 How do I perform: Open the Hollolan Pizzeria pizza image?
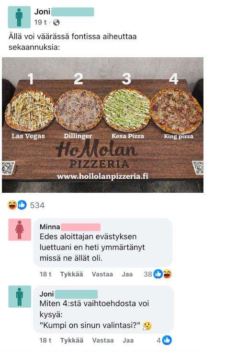coord(103,125)
